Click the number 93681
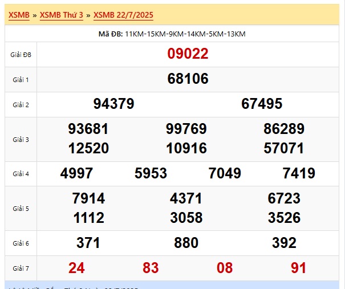This screenshot has width=345, height=289. point(88,129)
